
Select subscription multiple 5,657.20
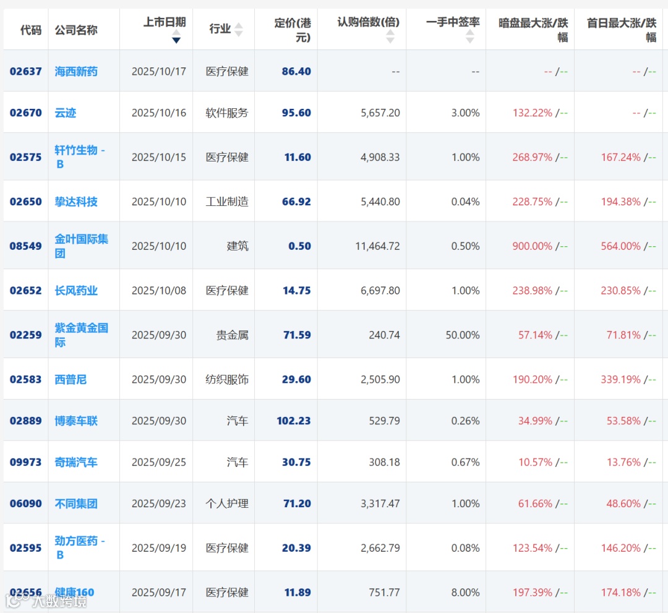pos(380,113)
